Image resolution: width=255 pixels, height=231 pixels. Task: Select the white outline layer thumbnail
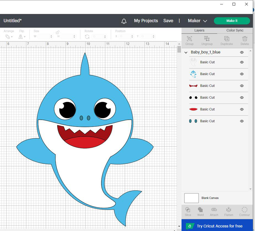point(193,62)
